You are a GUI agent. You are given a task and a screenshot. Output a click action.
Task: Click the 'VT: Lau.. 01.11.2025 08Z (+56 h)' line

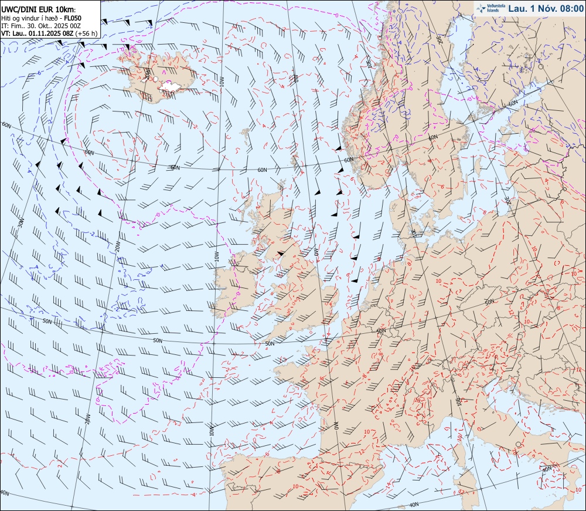point(49,33)
